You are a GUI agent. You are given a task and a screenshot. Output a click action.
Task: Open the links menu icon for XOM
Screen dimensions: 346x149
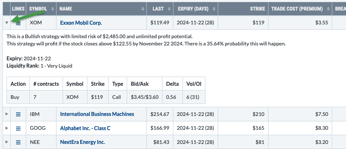coord(18,23)
